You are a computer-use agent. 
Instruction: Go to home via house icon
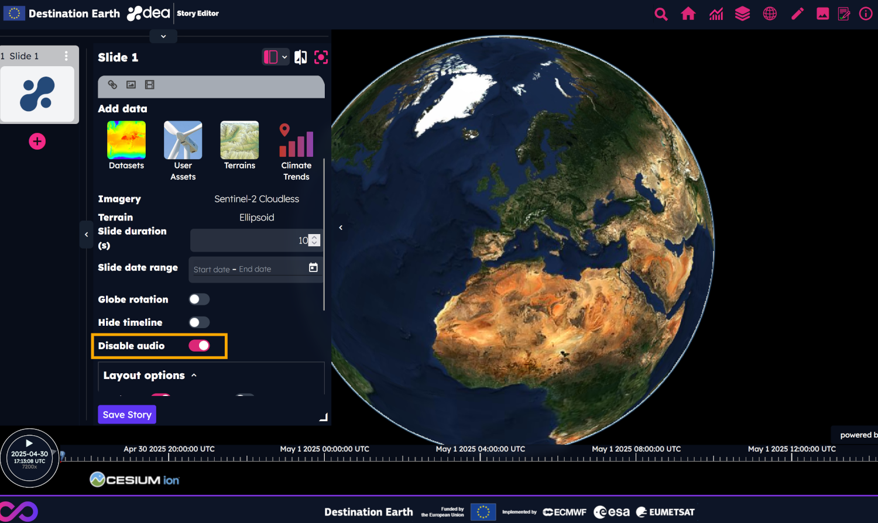click(x=688, y=14)
